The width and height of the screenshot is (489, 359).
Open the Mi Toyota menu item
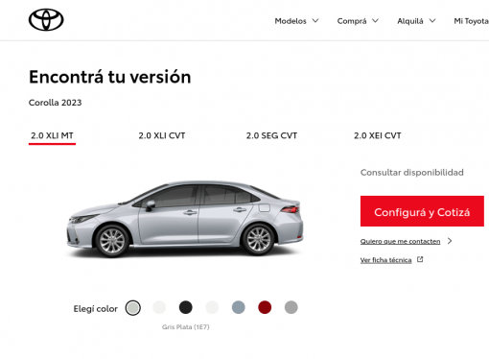click(x=471, y=21)
